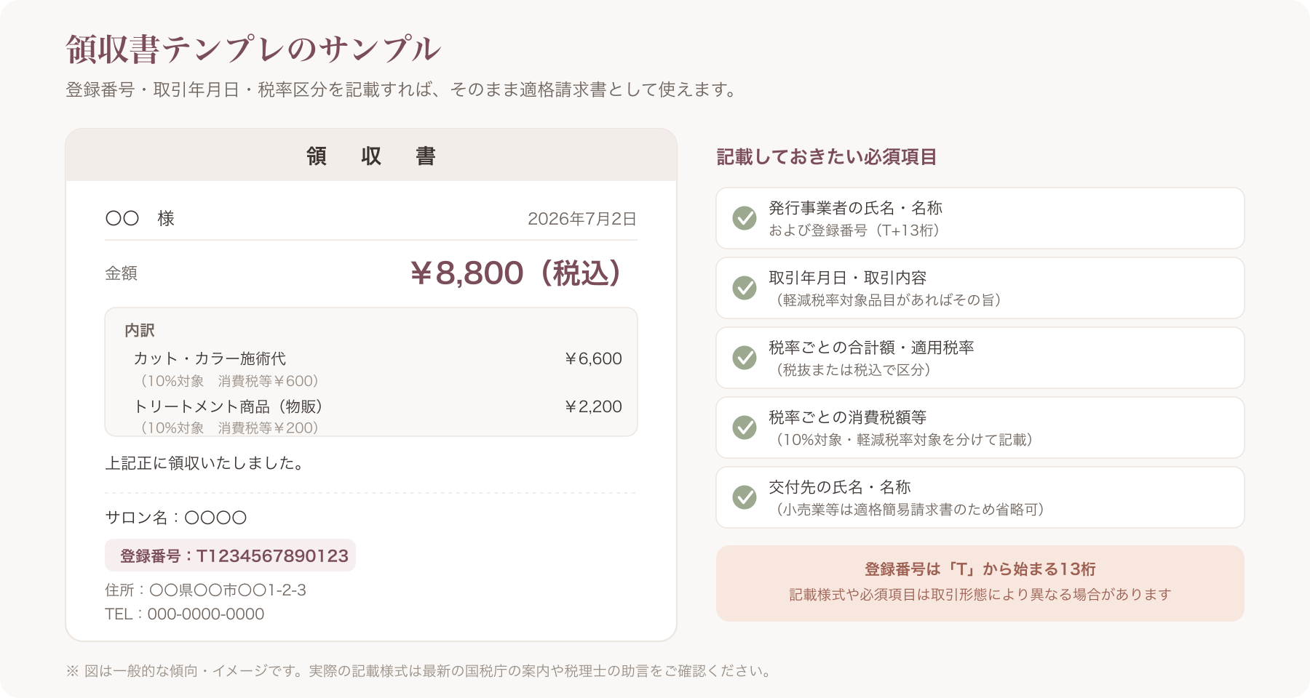Click the 登録番号：T1234567890123 badge

(x=230, y=555)
